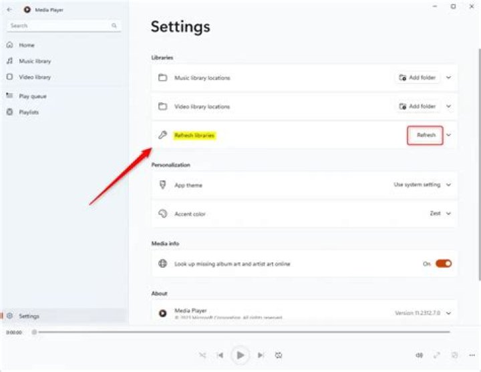The width and height of the screenshot is (481, 372).
Task: Open more options ellipsis menu
Action: point(472,355)
